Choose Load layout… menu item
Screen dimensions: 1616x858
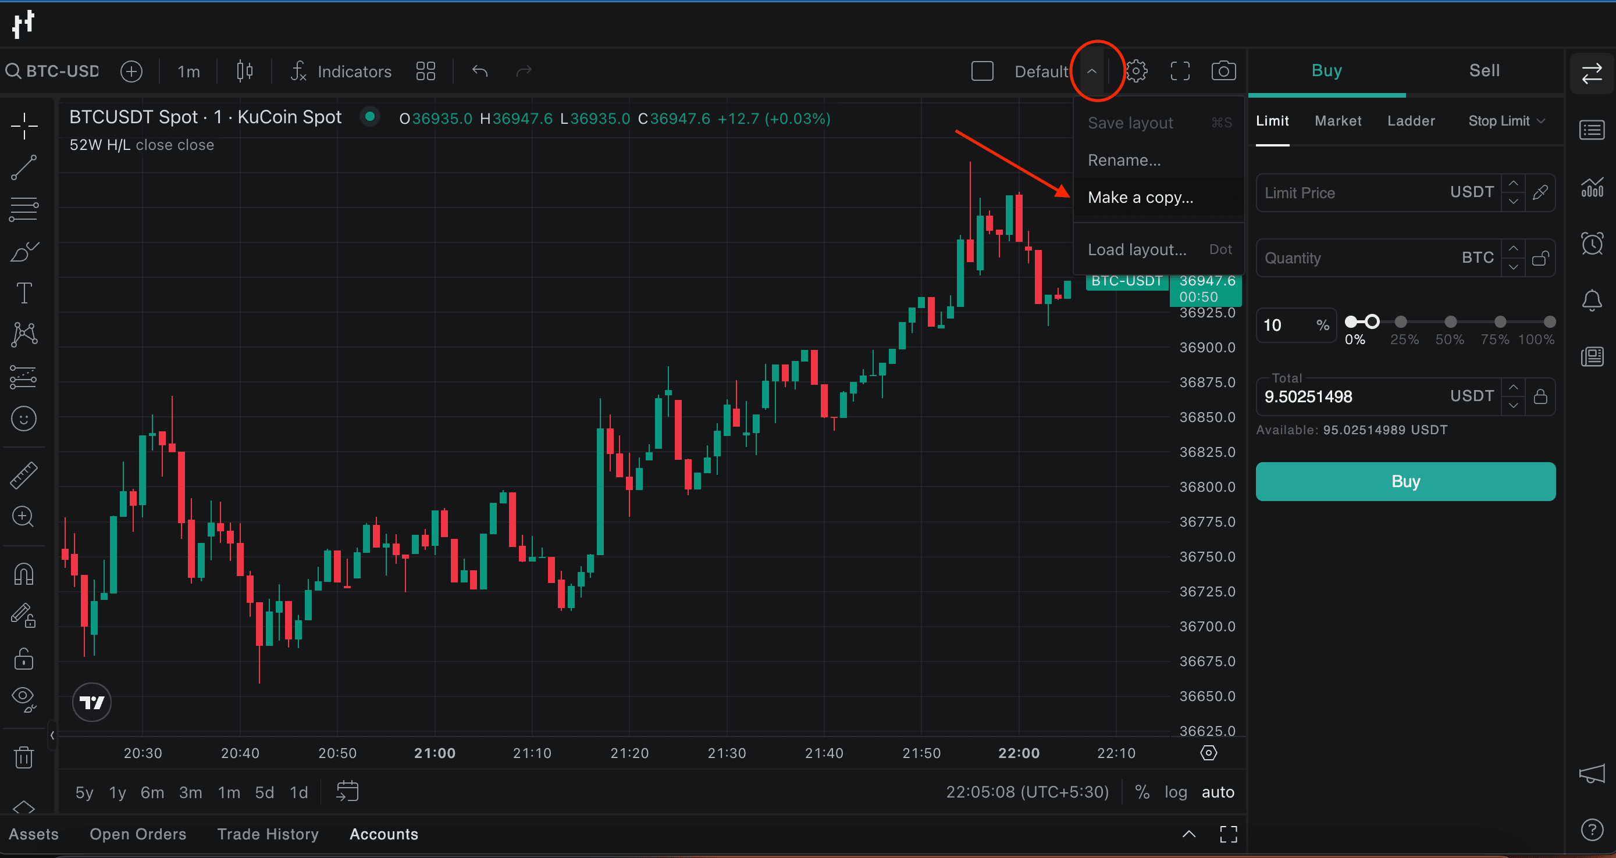[x=1159, y=249]
